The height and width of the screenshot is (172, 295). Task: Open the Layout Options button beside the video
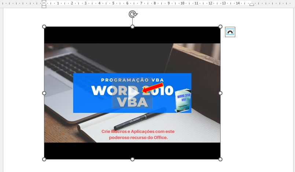pyautogui.click(x=230, y=32)
